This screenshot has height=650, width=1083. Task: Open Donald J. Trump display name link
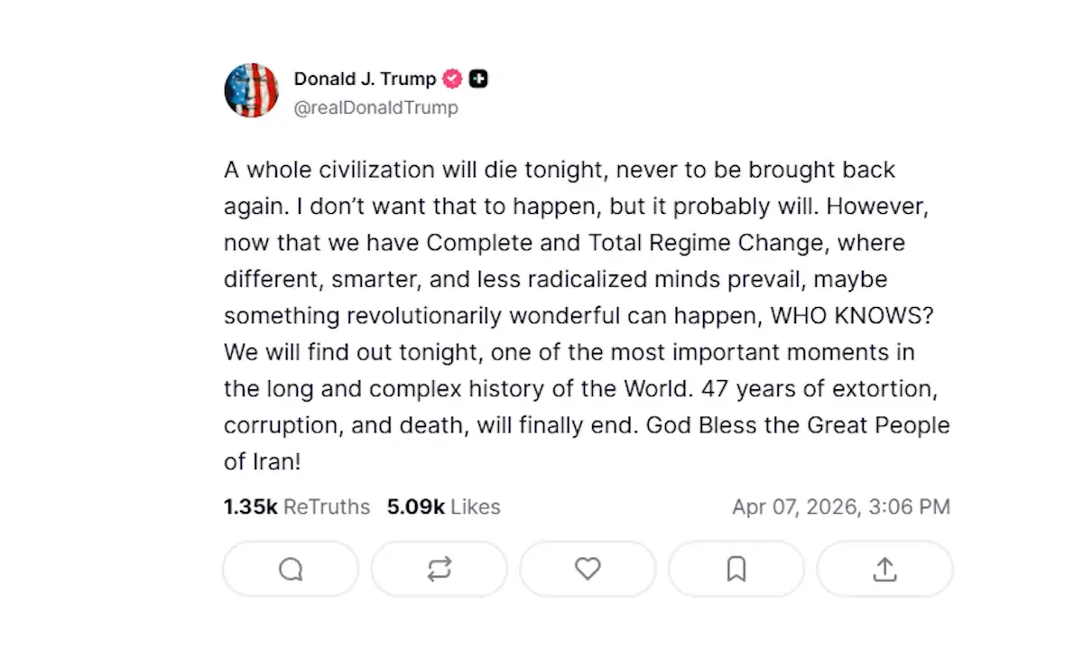pyautogui.click(x=365, y=79)
